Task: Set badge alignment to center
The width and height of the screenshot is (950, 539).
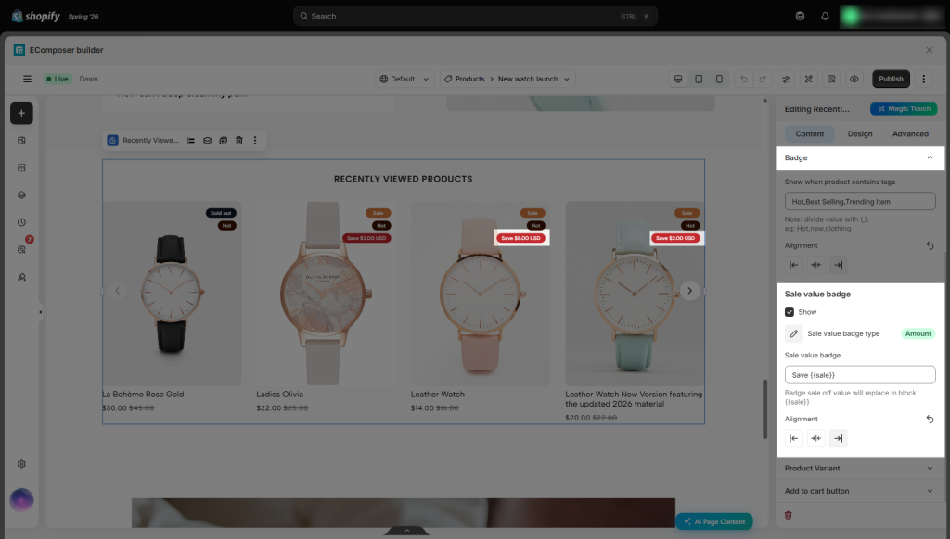Action: point(816,264)
